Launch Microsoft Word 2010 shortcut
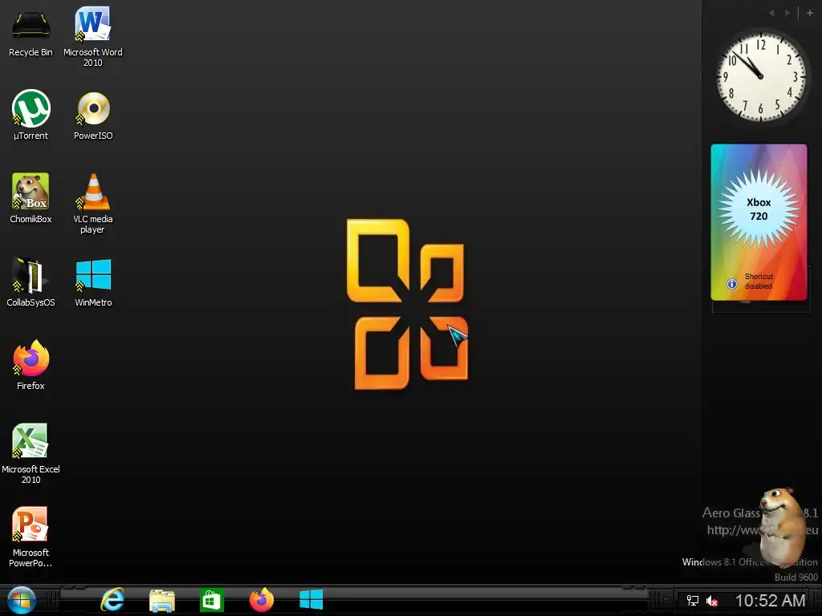822x616 pixels. click(x=93, y=37)
